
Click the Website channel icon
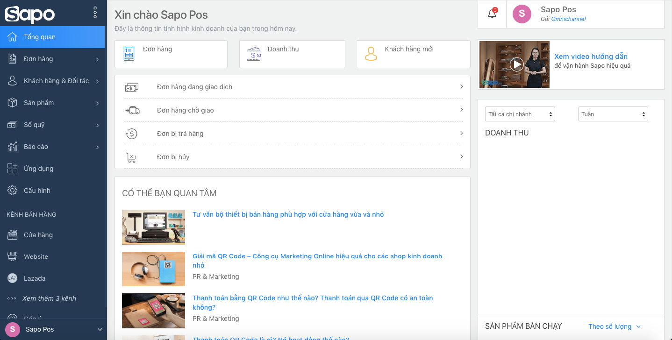[13, 256]
